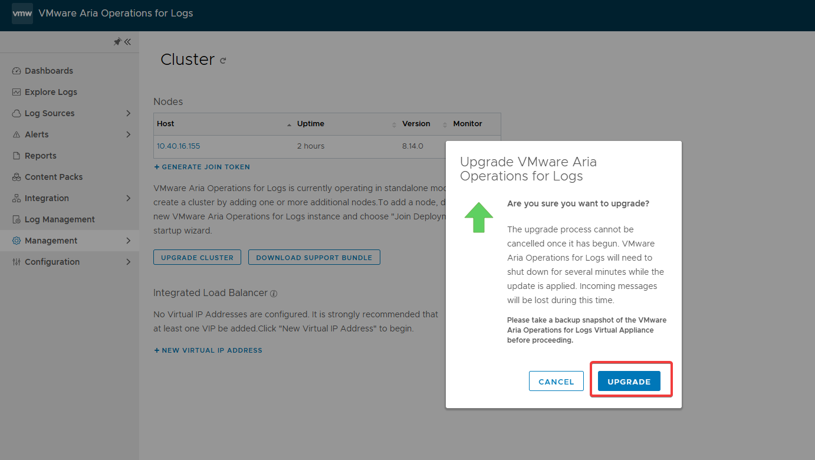Click the Nodes section heading

tap(168, 101)
